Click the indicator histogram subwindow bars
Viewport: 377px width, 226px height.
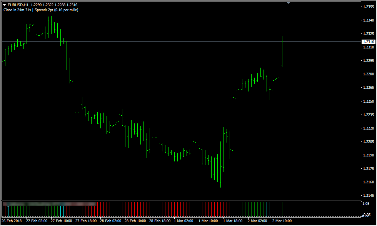pos(154,209)
